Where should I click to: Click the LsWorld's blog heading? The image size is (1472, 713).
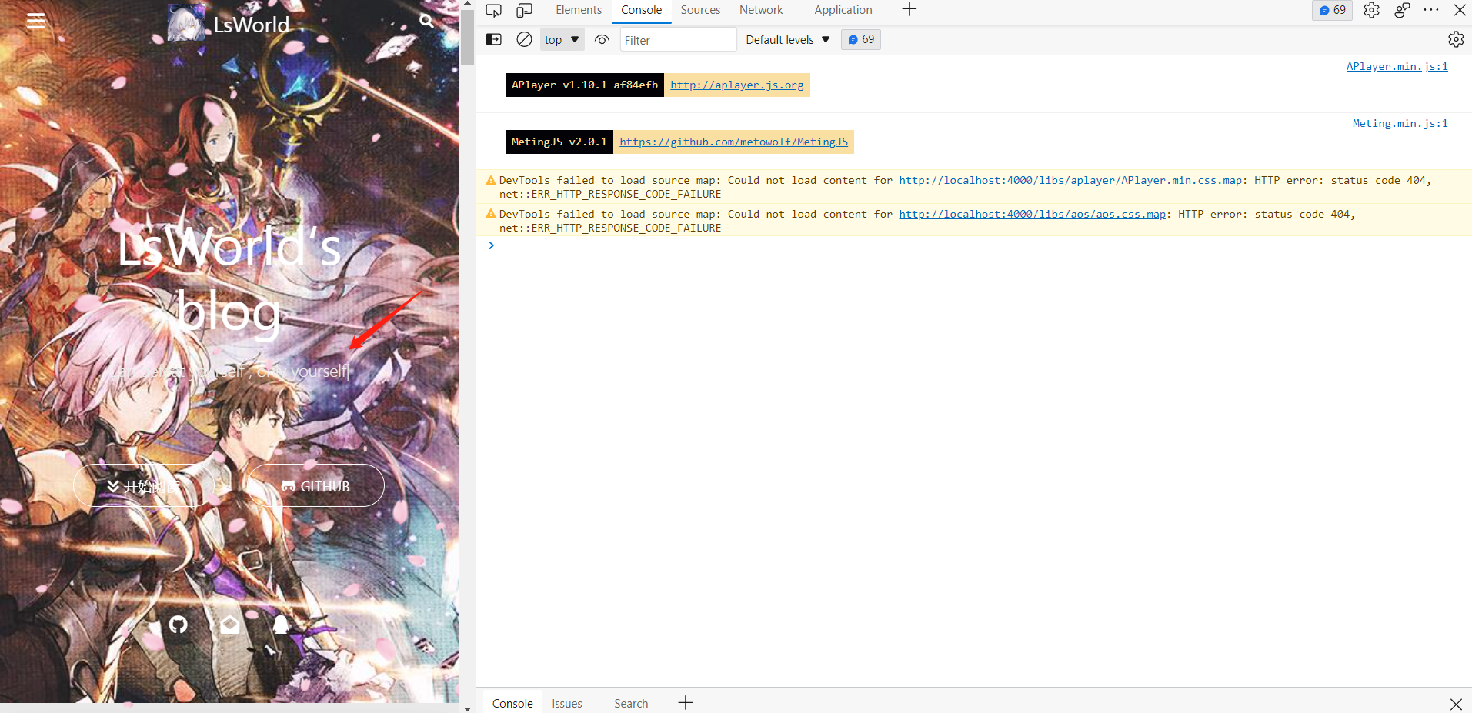point(229,279)
